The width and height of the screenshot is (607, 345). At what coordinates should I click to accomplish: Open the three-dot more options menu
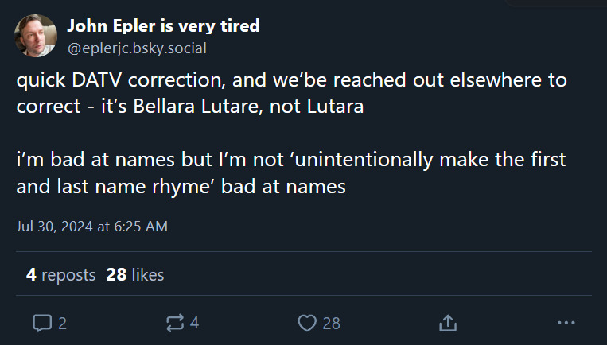566,323
